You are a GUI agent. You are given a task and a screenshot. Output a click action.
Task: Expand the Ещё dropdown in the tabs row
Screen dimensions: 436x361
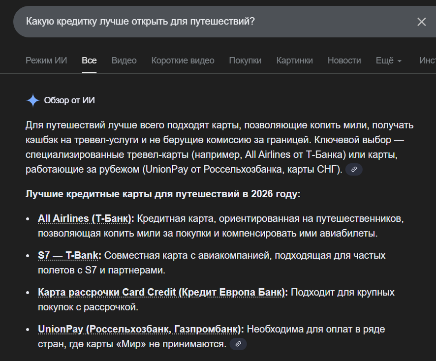click(x=388, y=60)
